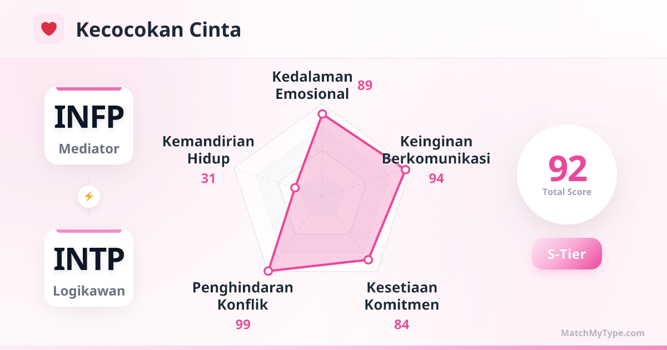667x350 pixels.
Task: Click the Kesetiaan Komitmen radar data point
Action: point(368,259)
